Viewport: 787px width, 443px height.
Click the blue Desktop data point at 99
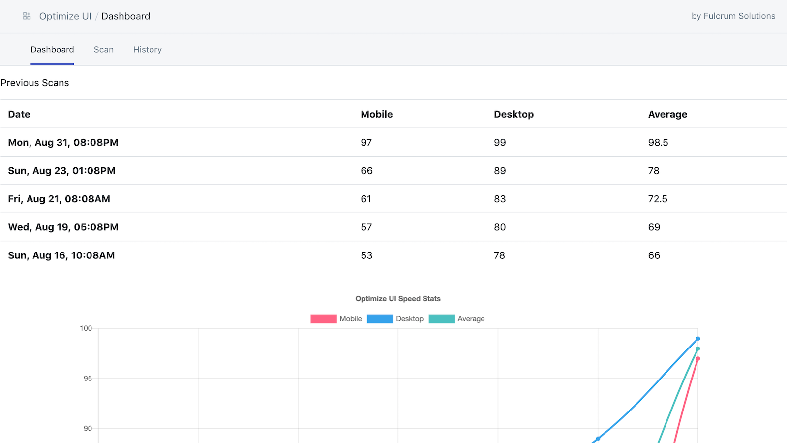coord(697,339)
